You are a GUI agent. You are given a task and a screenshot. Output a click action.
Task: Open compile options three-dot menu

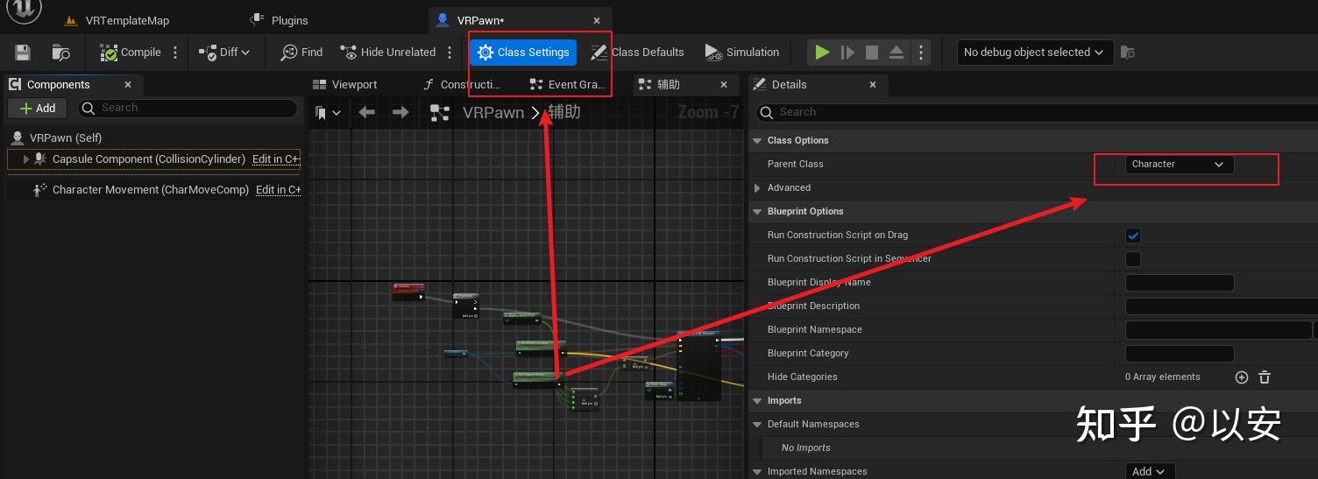pyautogui.click(x=175, y=53)
